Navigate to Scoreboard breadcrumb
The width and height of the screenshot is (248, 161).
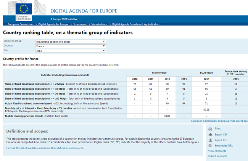click(80, 24)
